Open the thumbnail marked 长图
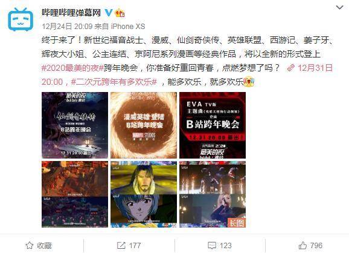The image size is (349, 253). (213, 194)
